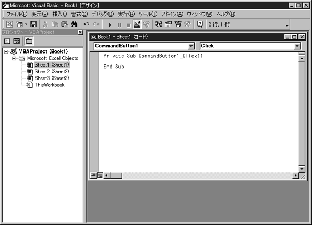Screen dimensions: 312x225
Task: Open the アドイン(A) menu
Action: (172, 14)
